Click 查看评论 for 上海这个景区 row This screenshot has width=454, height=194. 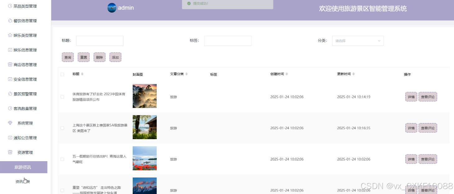click(428, 128)
